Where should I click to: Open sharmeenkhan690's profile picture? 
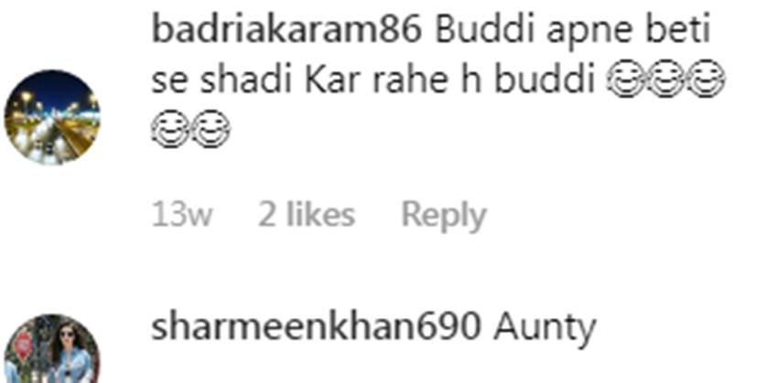click(x=52, y=348)
